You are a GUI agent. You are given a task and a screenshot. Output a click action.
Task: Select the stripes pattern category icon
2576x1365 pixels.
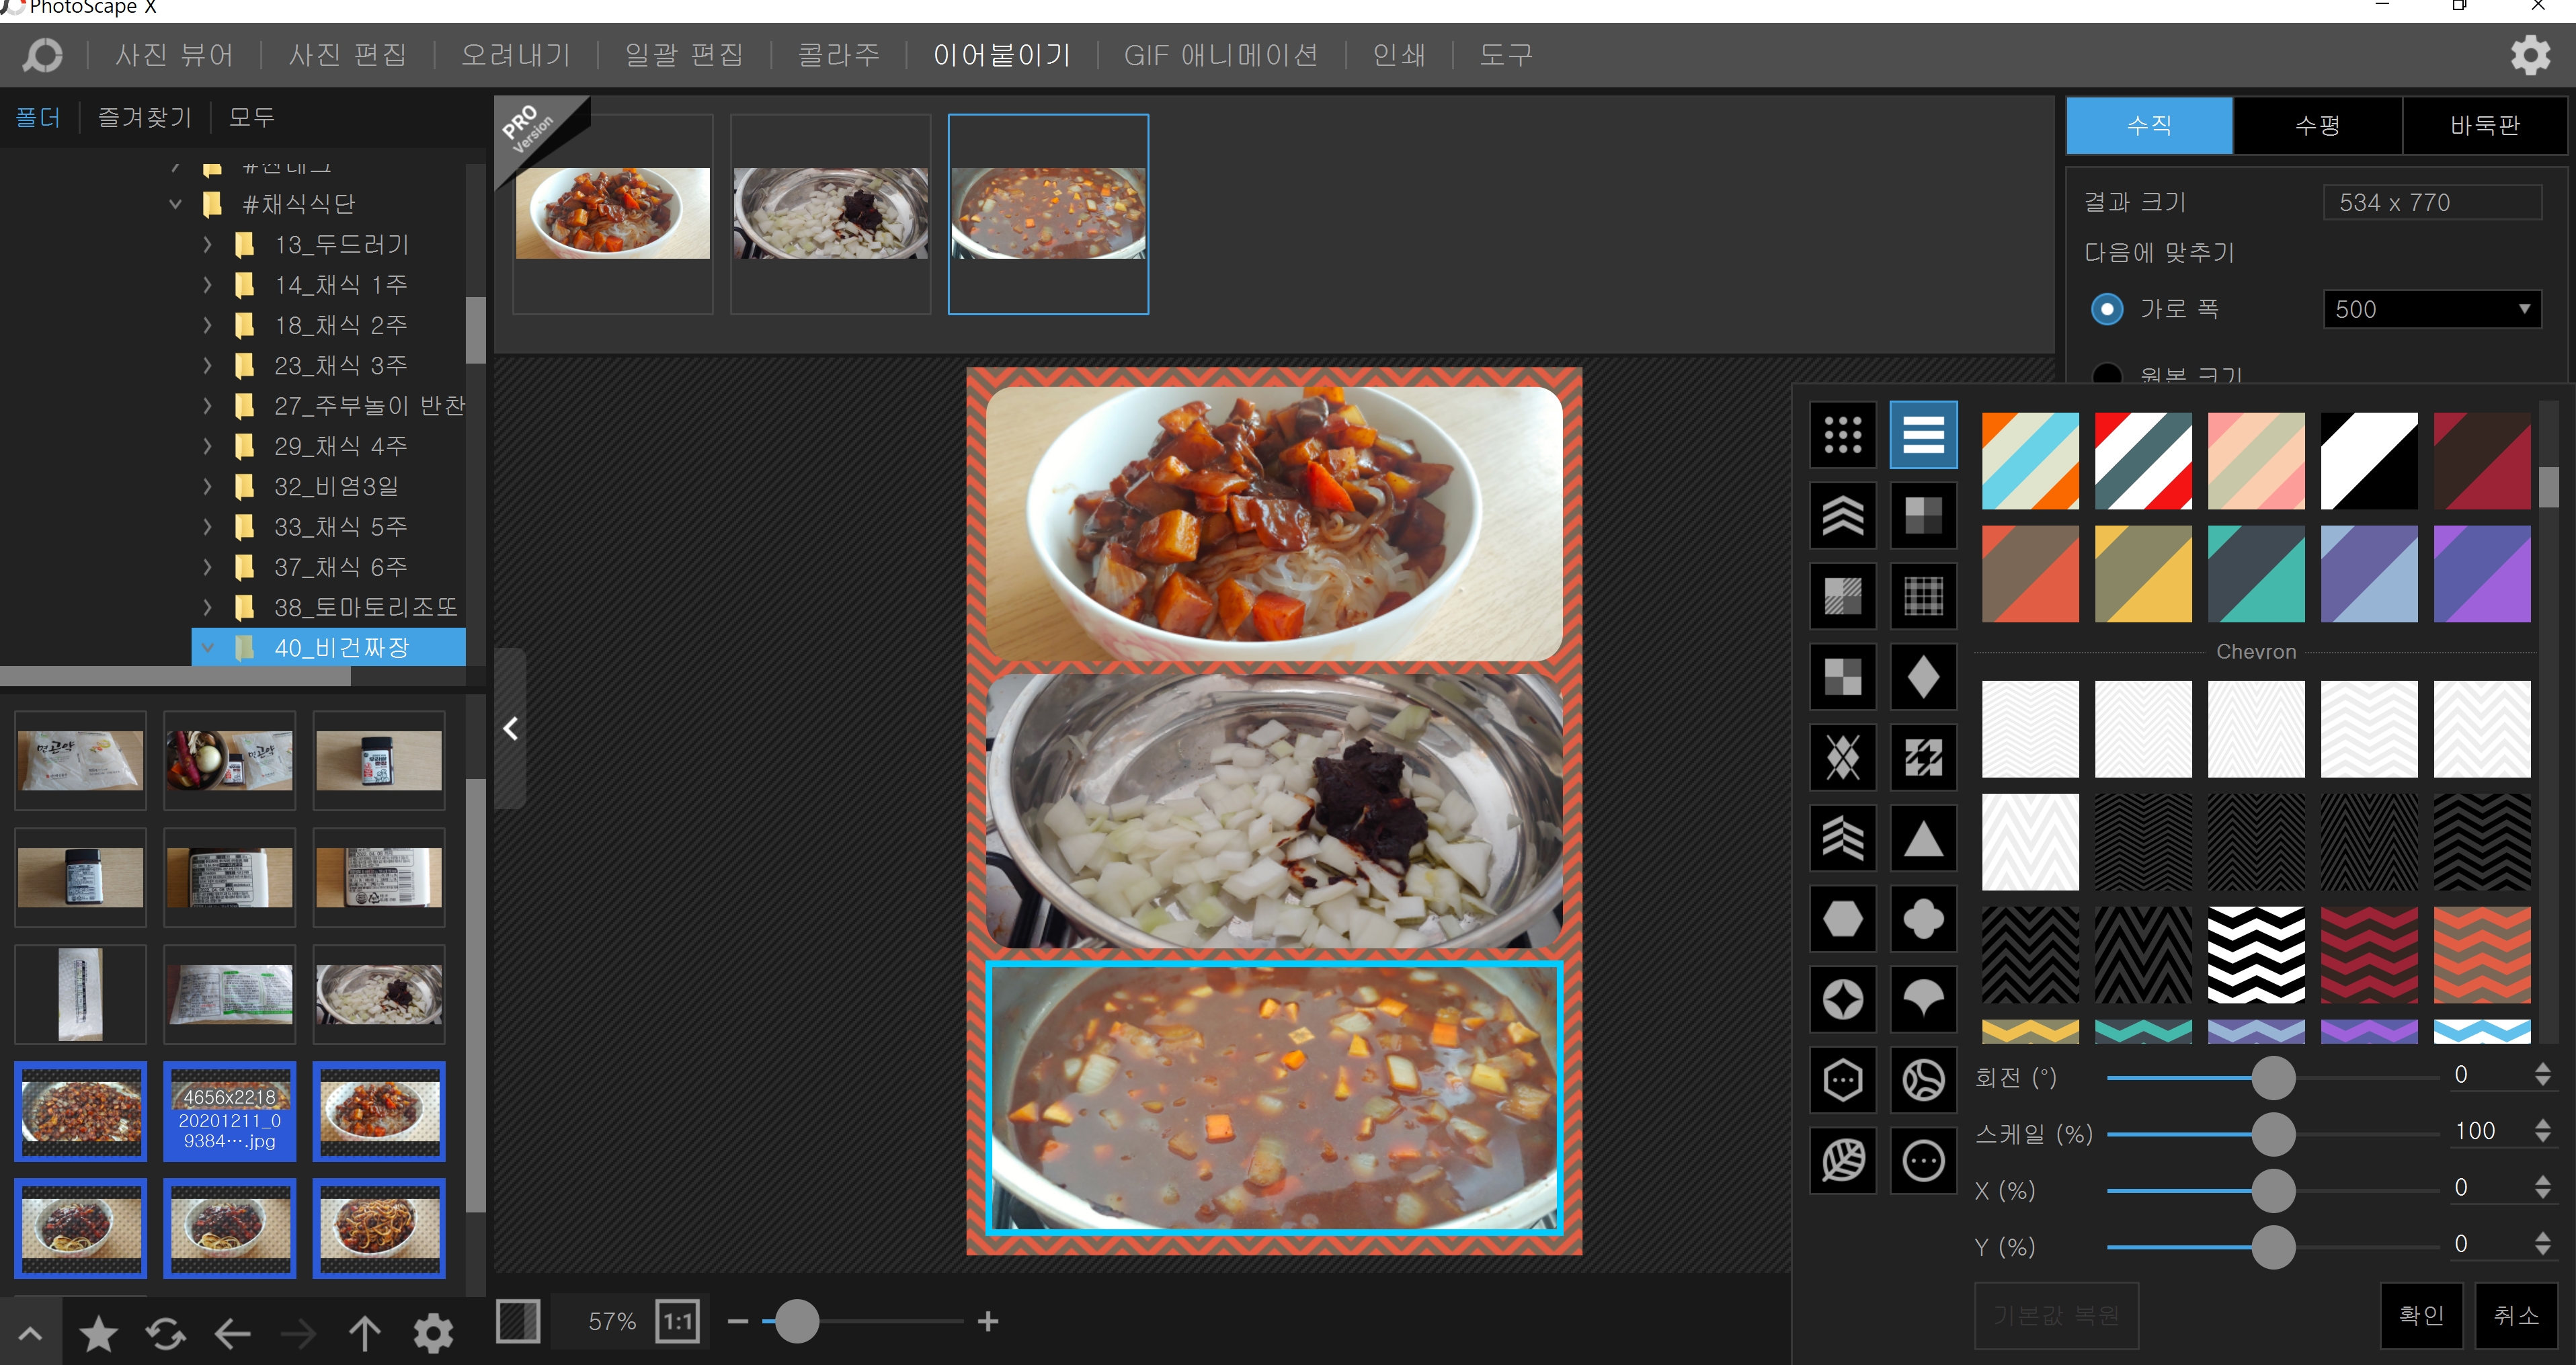tap(1922, 435)
